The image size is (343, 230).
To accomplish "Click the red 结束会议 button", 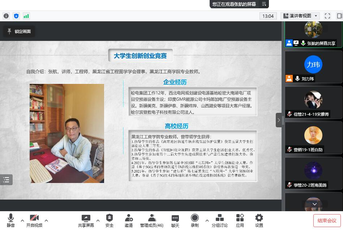I will tap(327, 221).
